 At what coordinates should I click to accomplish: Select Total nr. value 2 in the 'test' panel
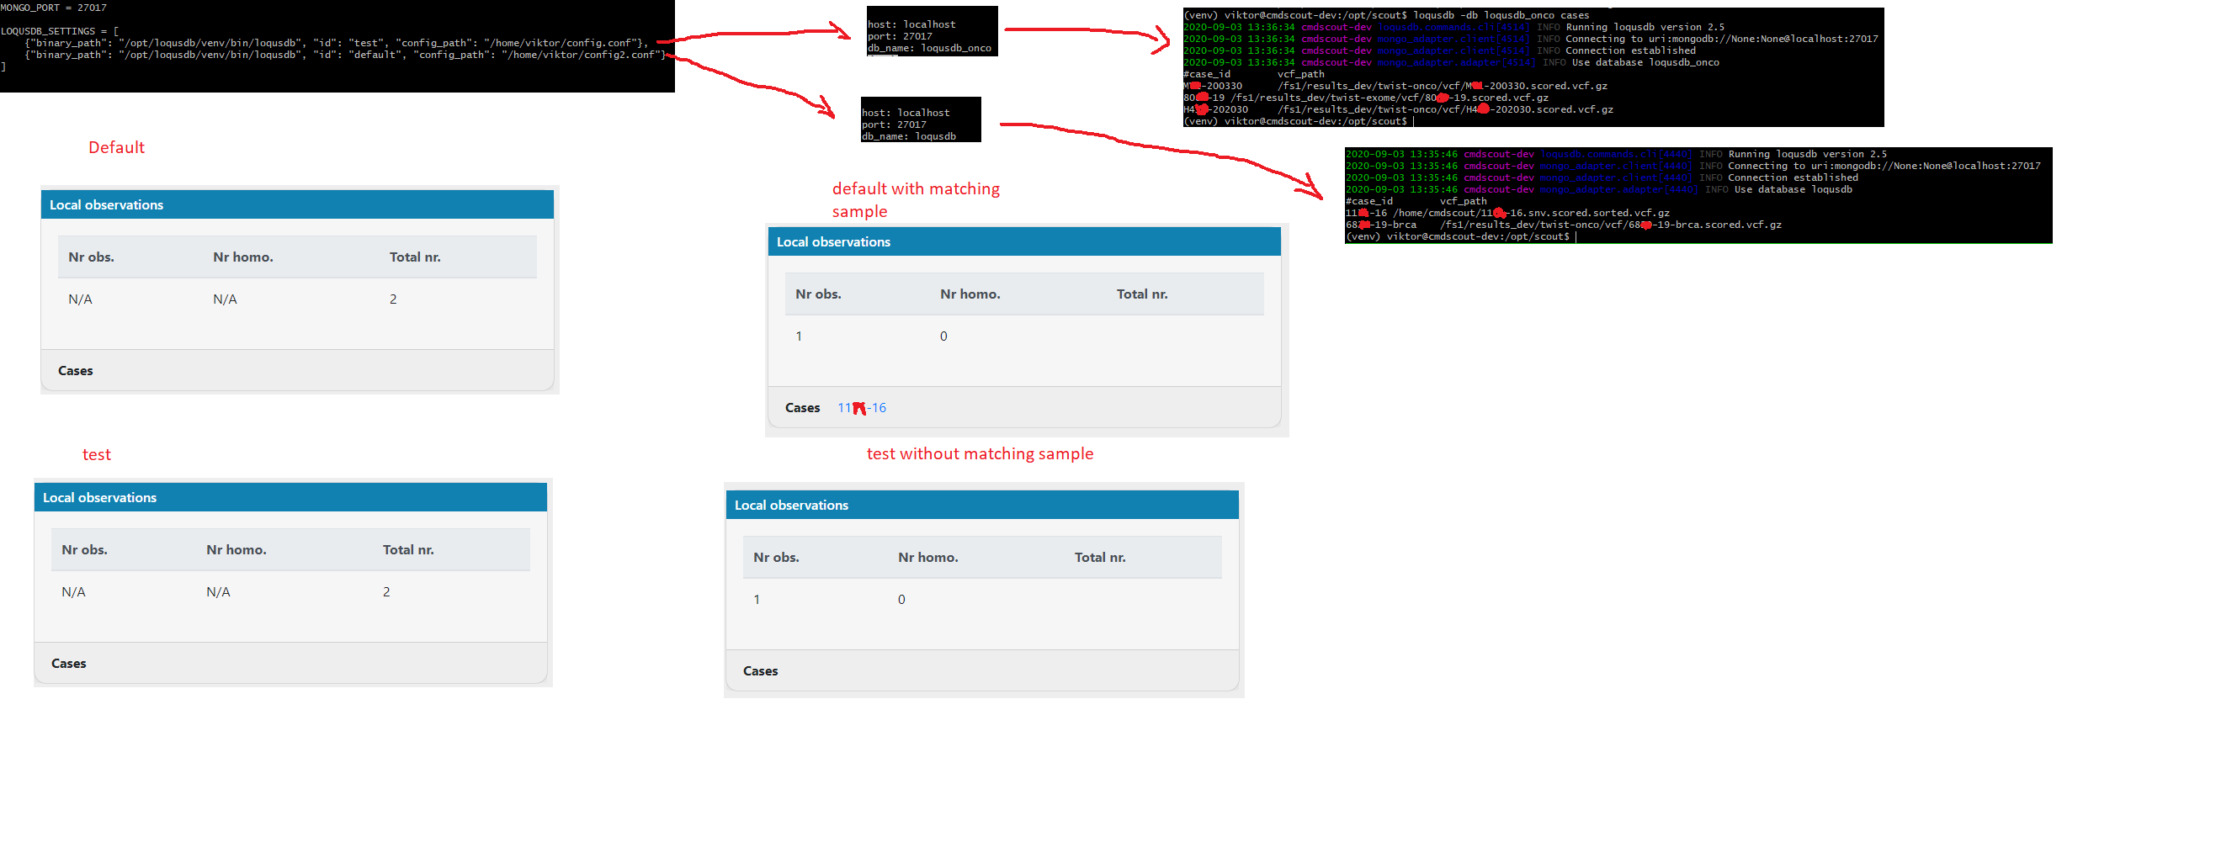[x=386, y=591]
